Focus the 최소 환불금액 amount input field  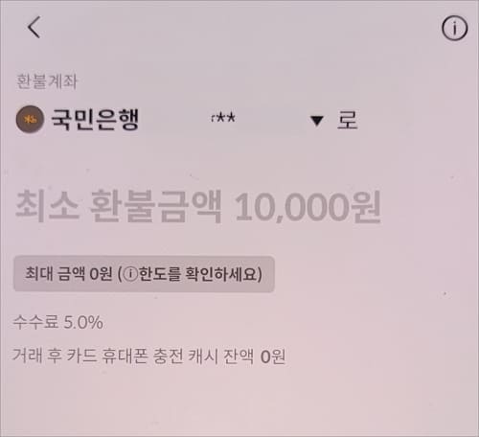(x=198, y=206)
